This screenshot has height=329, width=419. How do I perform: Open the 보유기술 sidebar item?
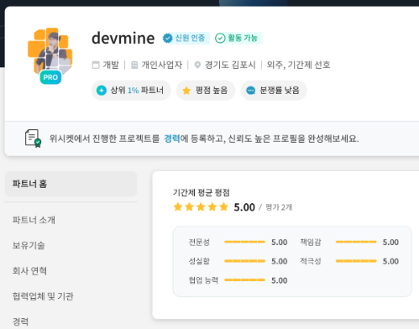point(29,245)
